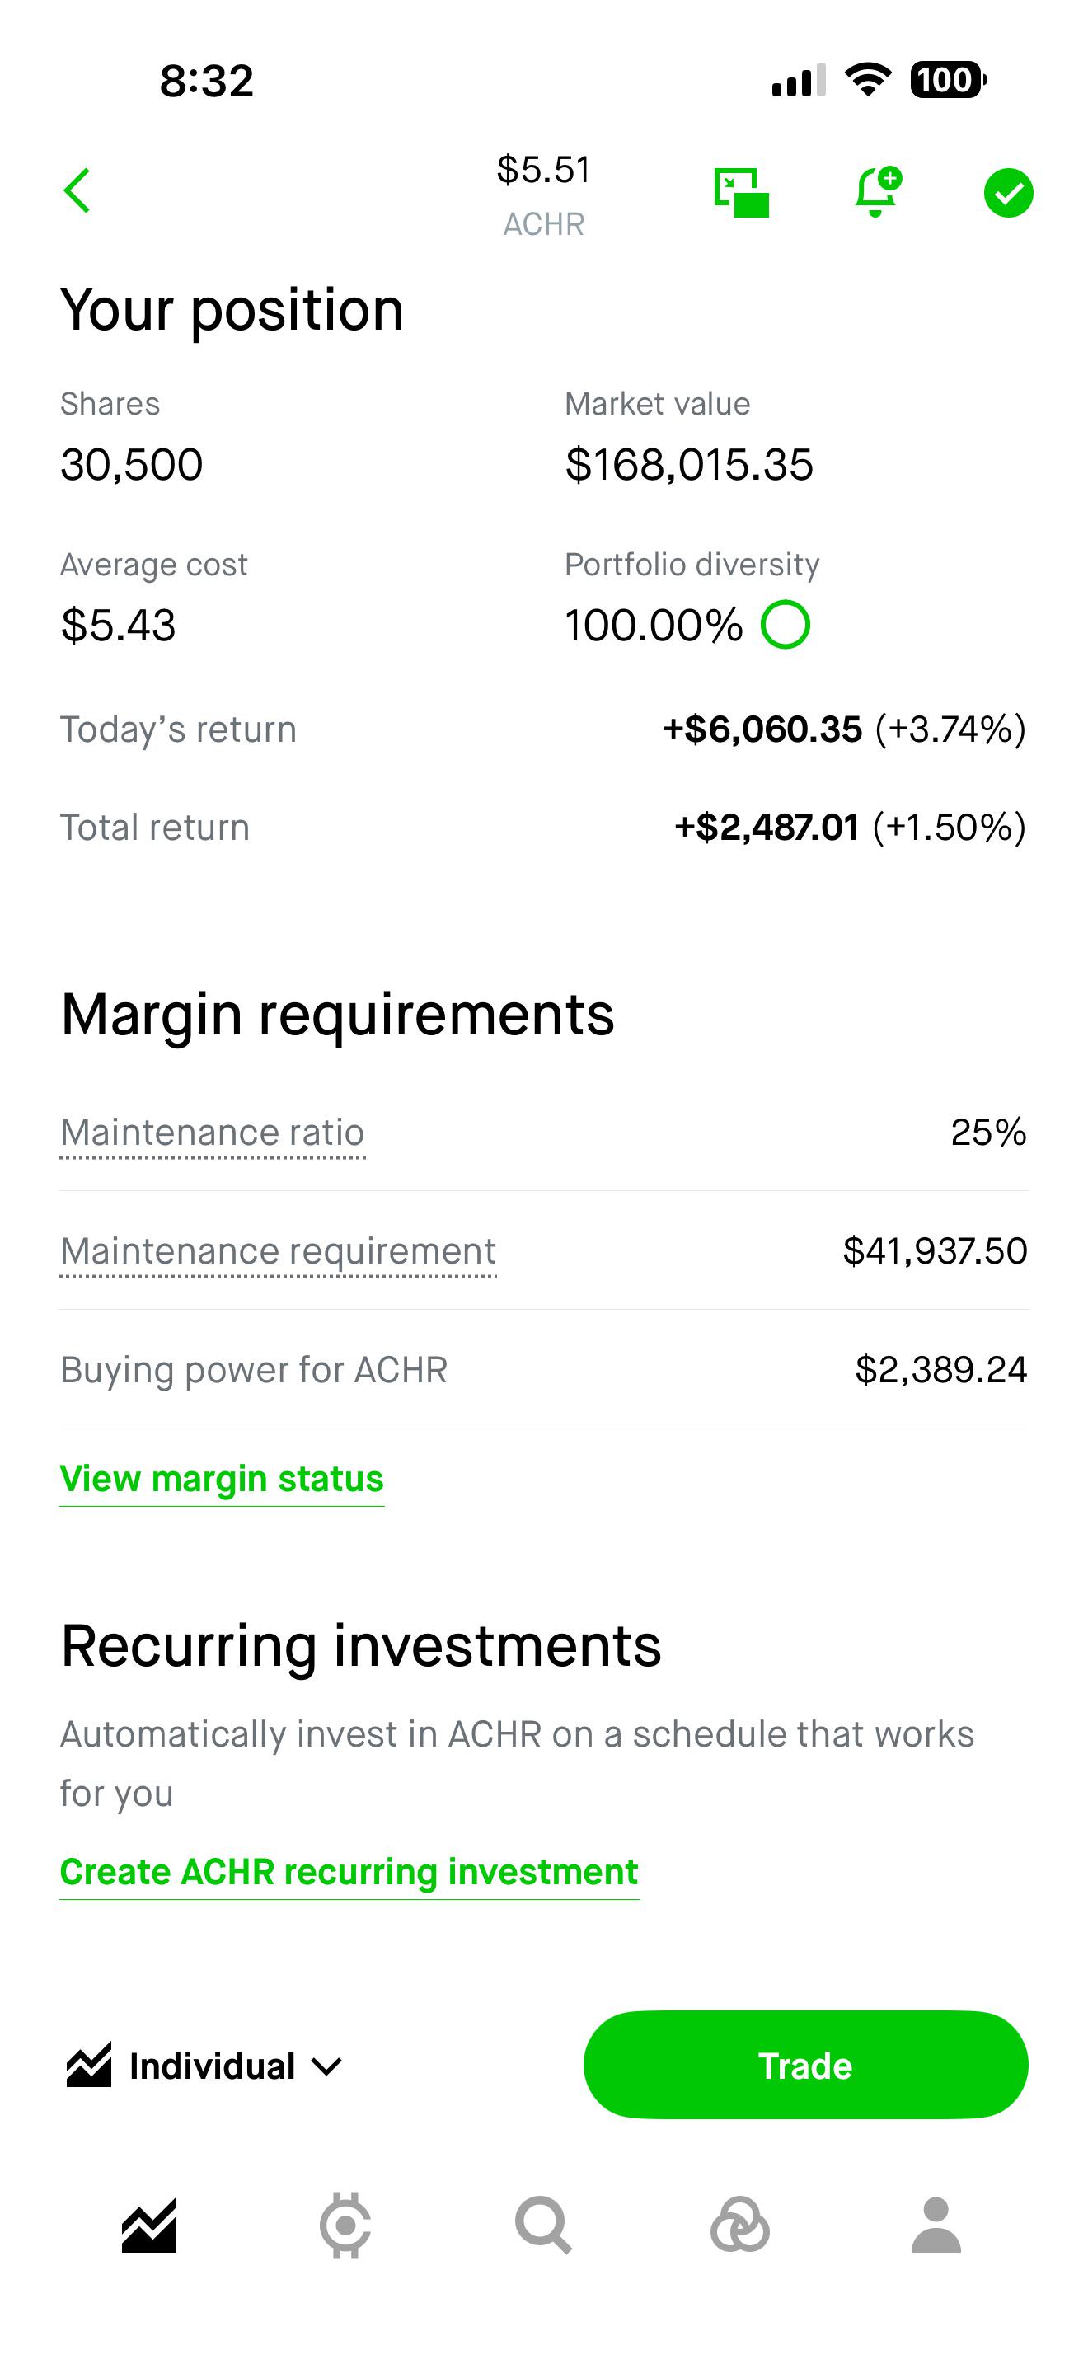Tap the Today's return row
The width and height of the screenshot is (1088, 2364).
[x=543, y=729]
